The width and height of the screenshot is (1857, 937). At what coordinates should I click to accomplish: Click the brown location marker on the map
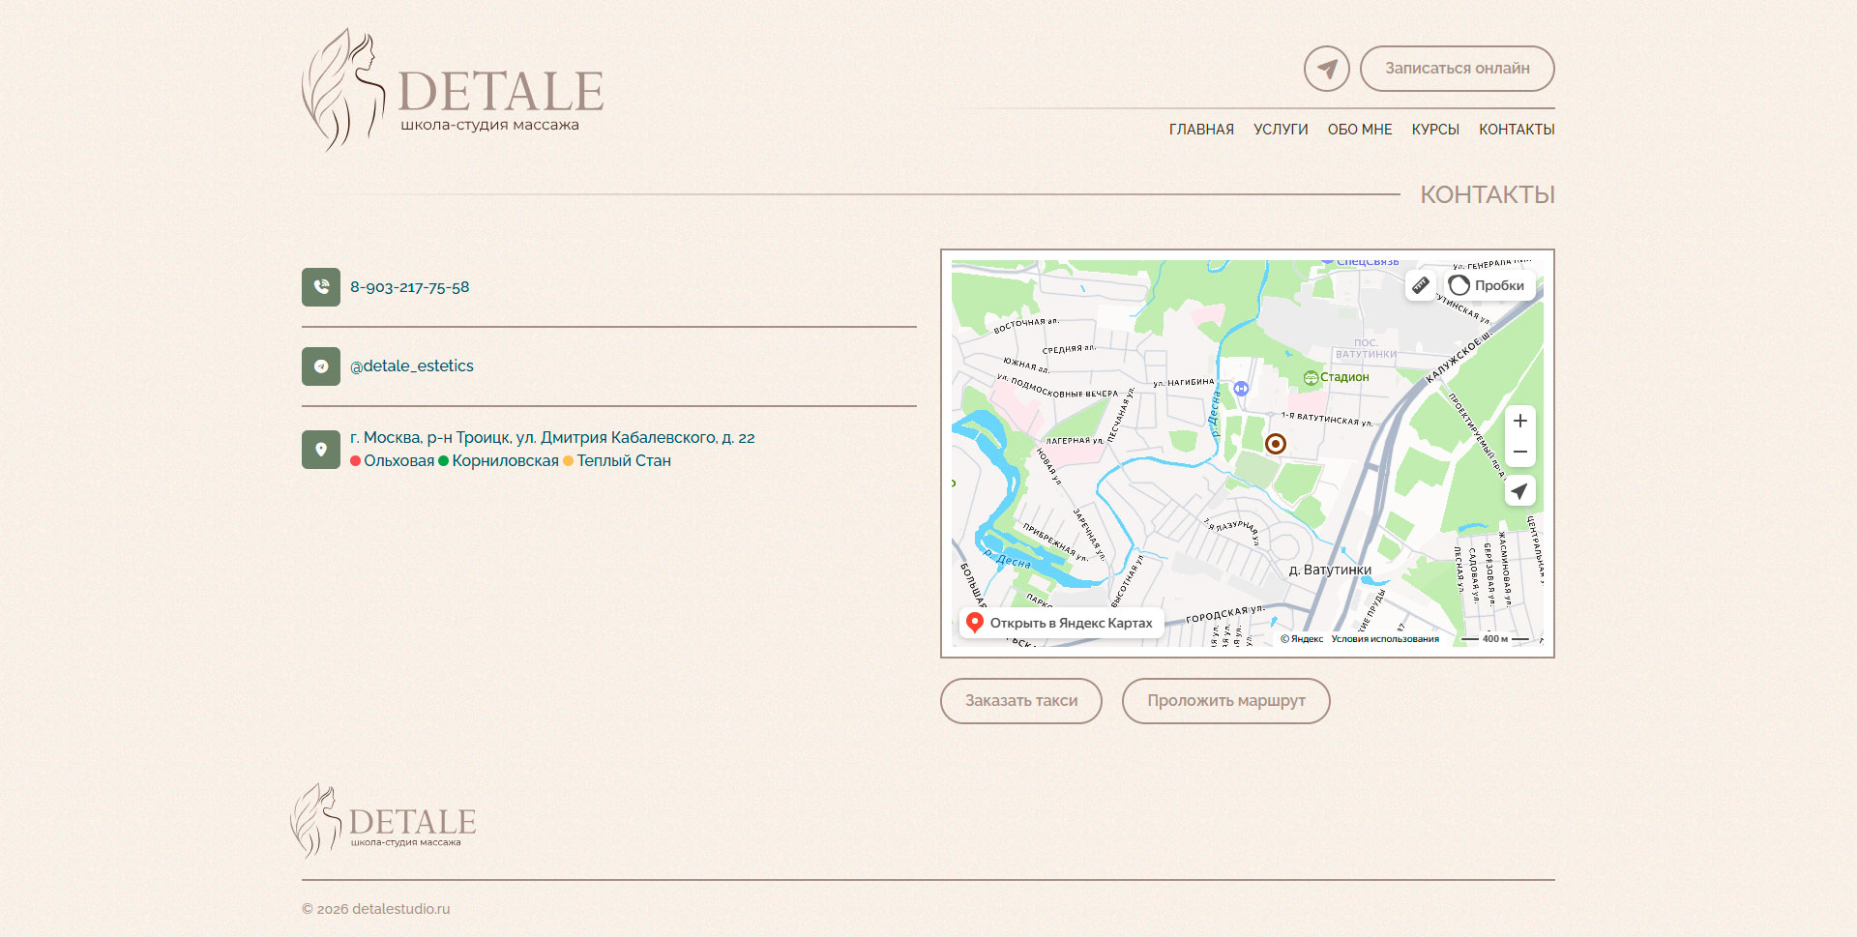pos(1276,444)
